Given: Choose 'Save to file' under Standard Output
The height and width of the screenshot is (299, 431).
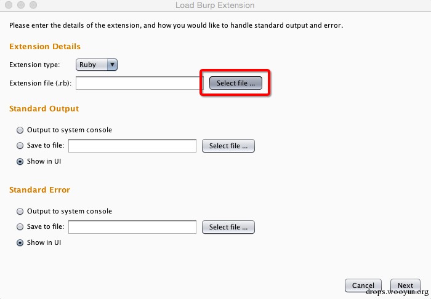Looking at the screenshot, I should coord(21,146).
